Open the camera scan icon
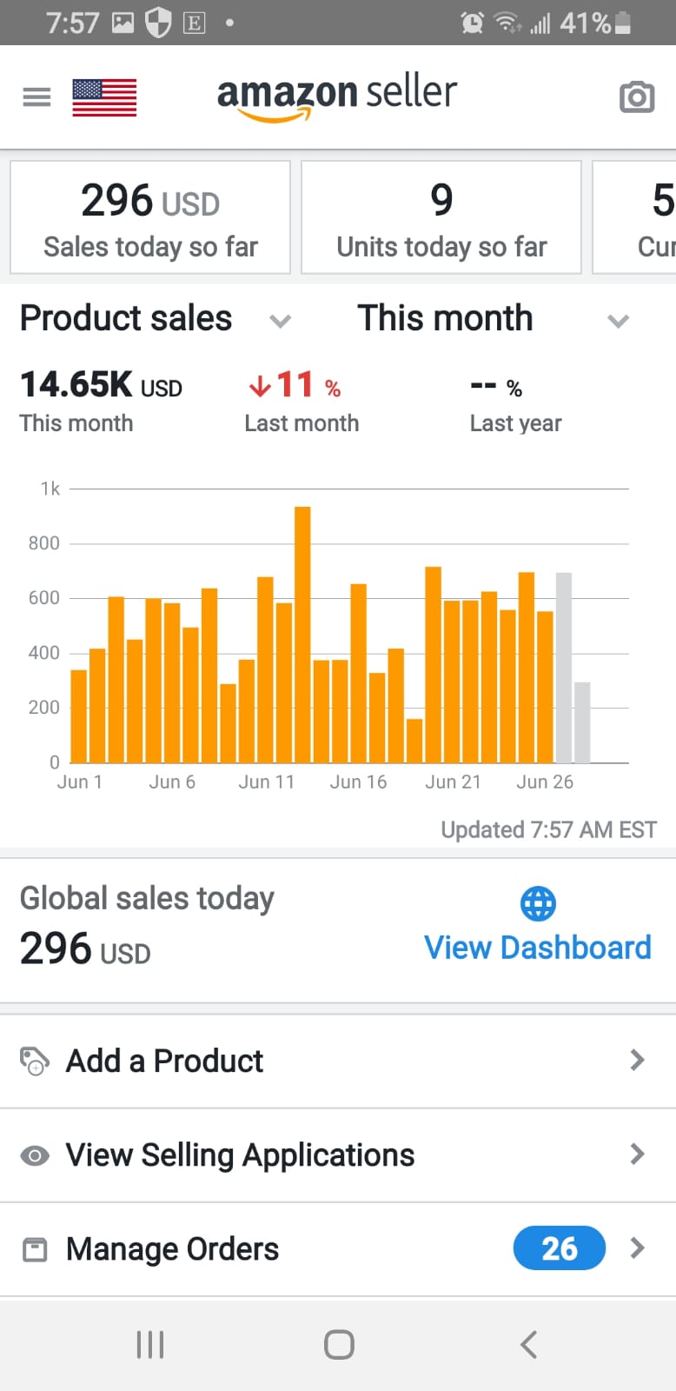676x1391 pixels. point(636,97)
